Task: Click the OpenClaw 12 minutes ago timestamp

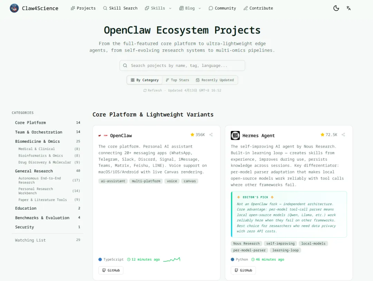Action: (143, 259)
